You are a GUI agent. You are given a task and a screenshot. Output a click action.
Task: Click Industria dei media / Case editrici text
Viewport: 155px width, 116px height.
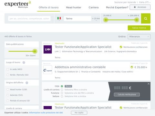(118, 72)
